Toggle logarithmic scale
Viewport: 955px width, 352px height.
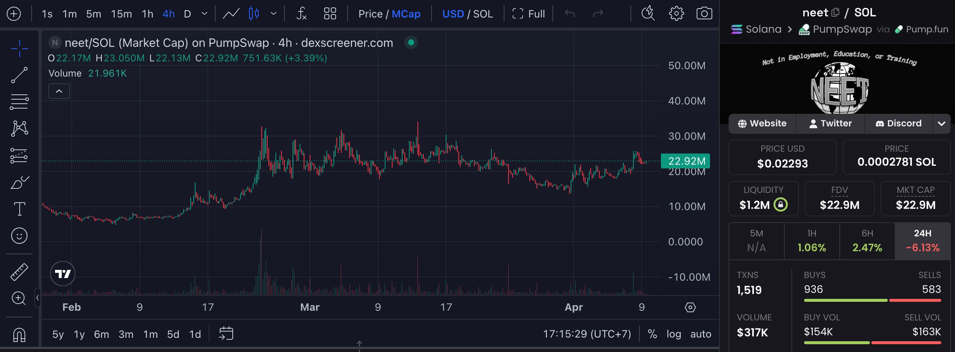tap(674, 334)
